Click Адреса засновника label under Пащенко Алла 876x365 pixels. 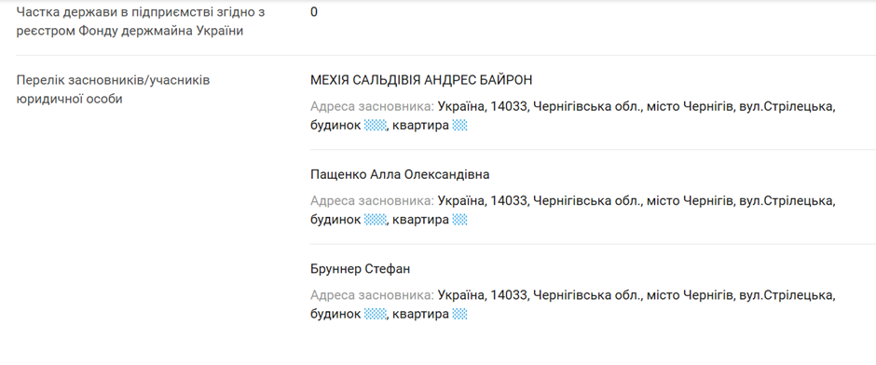[372, 201]
